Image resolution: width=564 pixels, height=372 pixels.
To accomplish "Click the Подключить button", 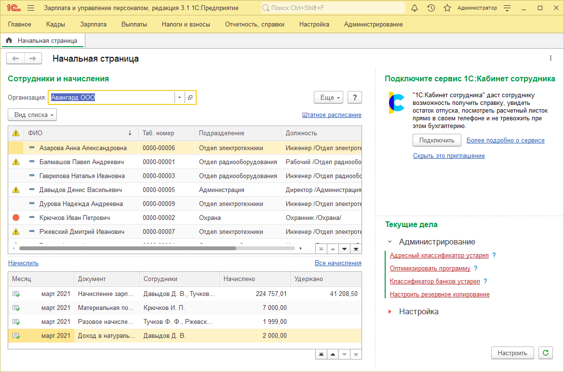I will click(x=437, y=141).
